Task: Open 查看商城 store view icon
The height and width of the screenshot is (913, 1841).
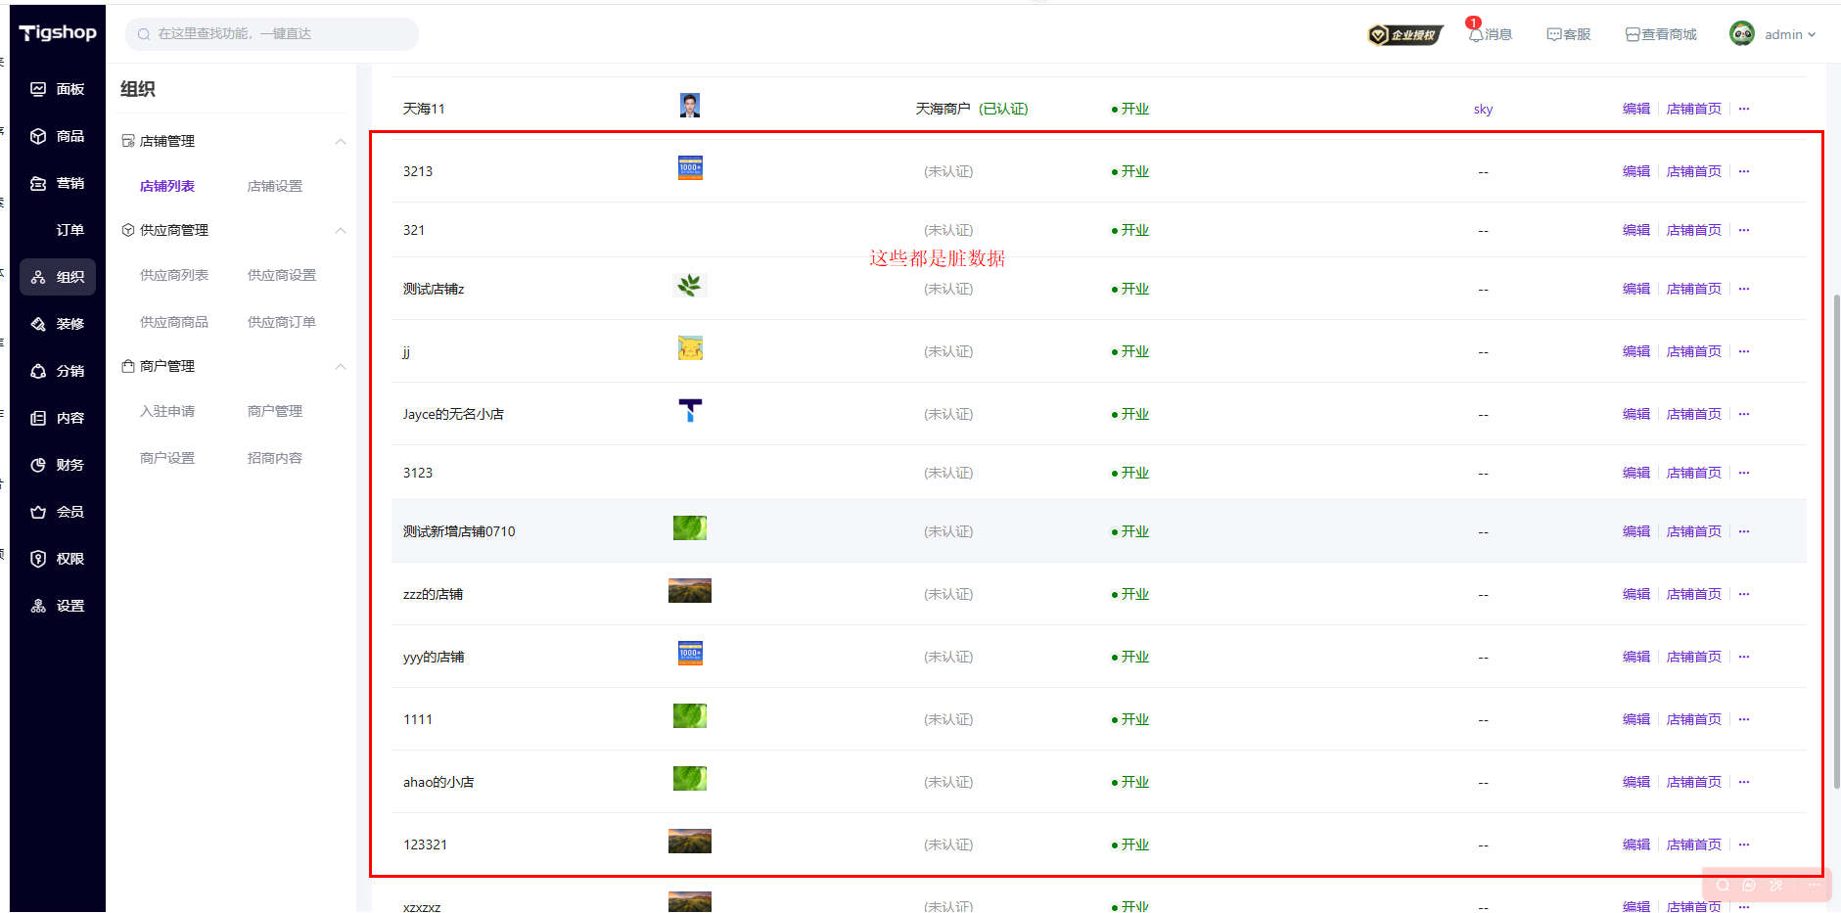Action: 1633,34
